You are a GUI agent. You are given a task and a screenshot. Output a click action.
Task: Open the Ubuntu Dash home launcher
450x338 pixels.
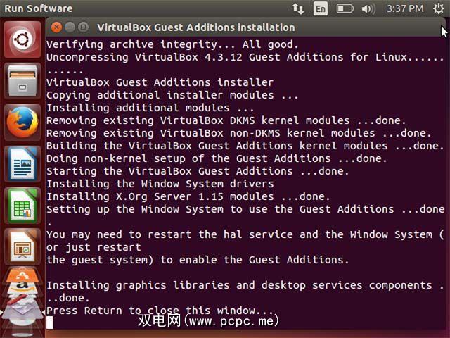(x=22, y=39)
